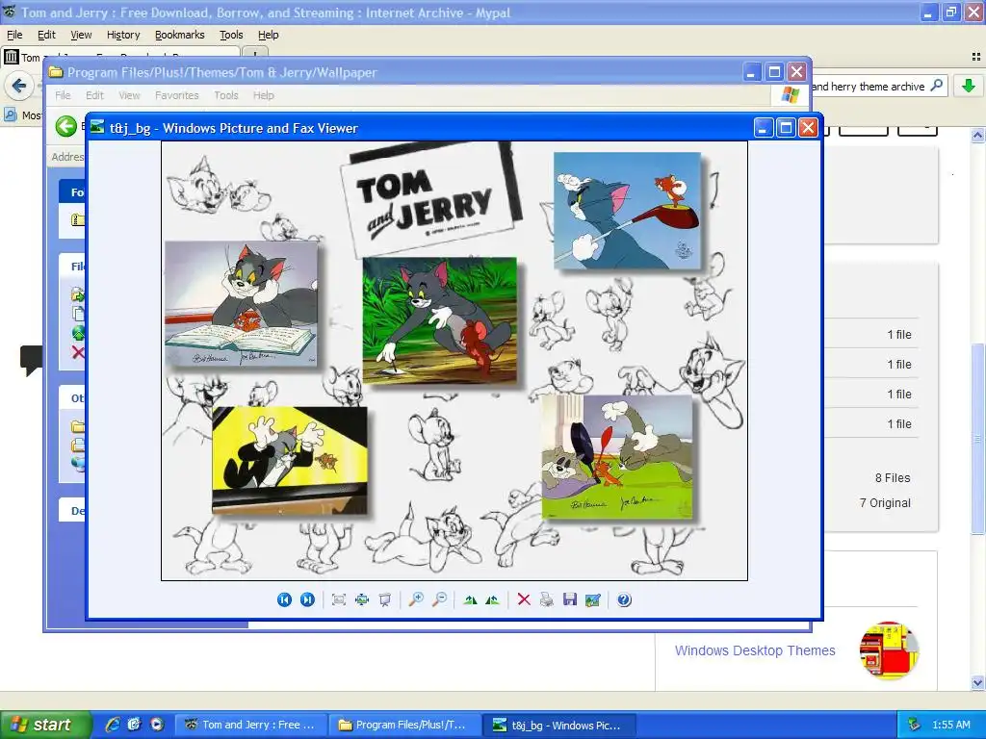Open Picture Viewer help icon
The height and width of the screenshot is (739, 986).
click(624, 599)
